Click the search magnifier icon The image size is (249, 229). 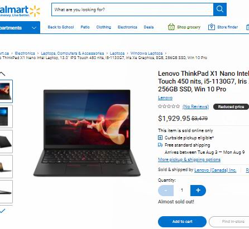(220, 9)
